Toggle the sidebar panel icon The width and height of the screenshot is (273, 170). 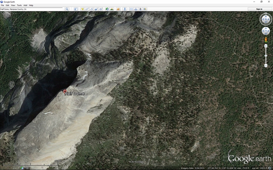pos(76,9)
